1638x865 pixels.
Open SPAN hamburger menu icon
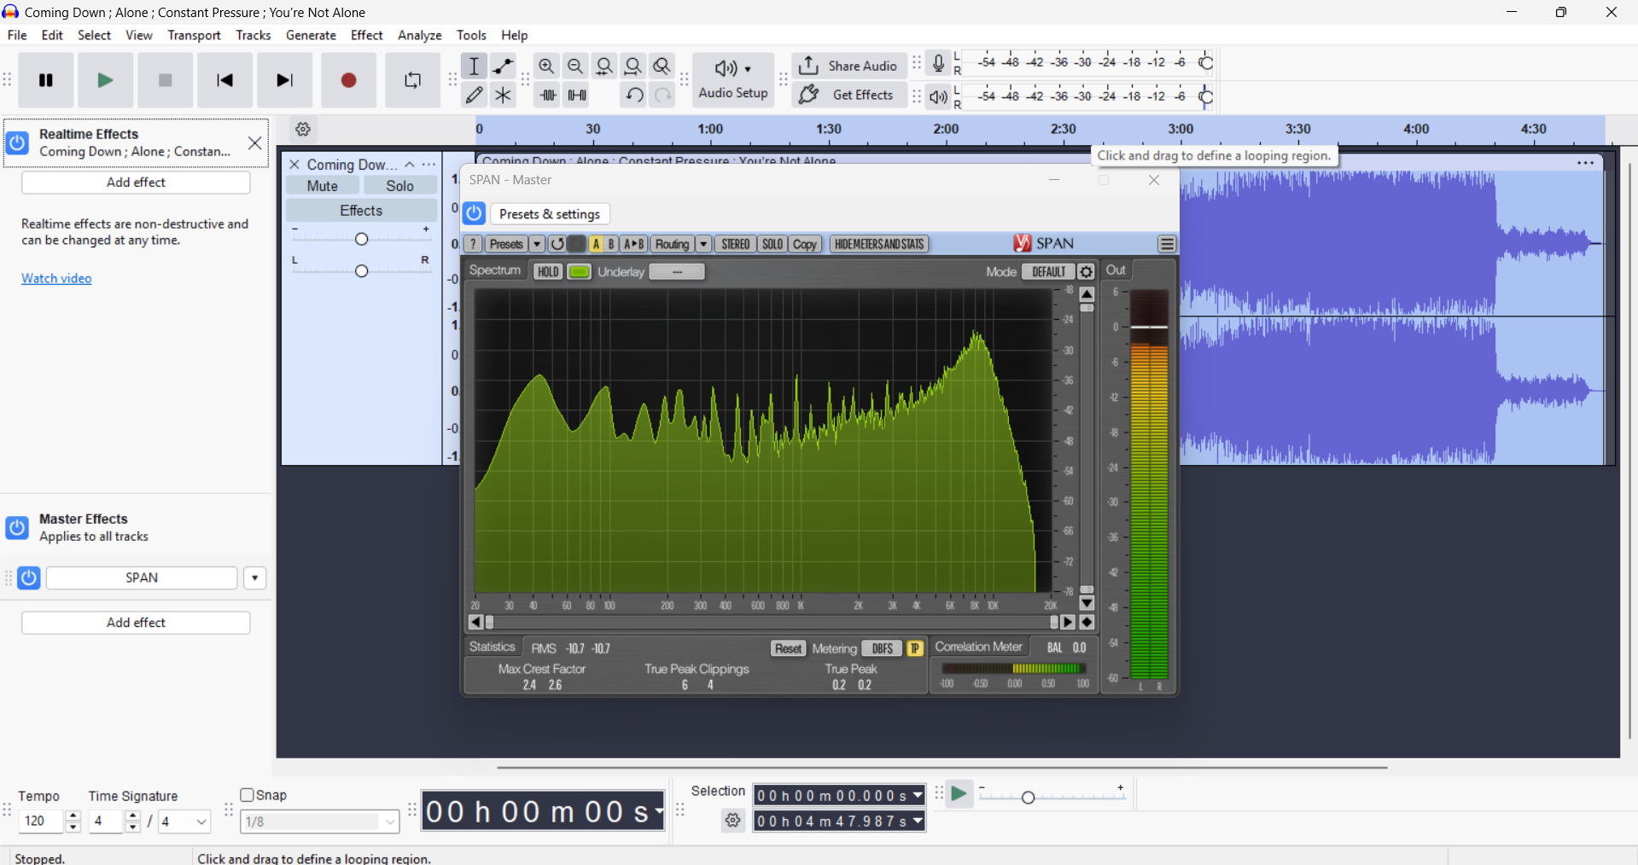click(1167, 244)
